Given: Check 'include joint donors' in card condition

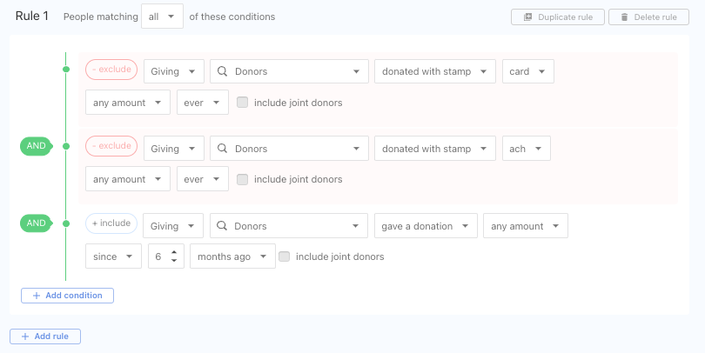Looking at the screenshot, I should click(242, 103).
